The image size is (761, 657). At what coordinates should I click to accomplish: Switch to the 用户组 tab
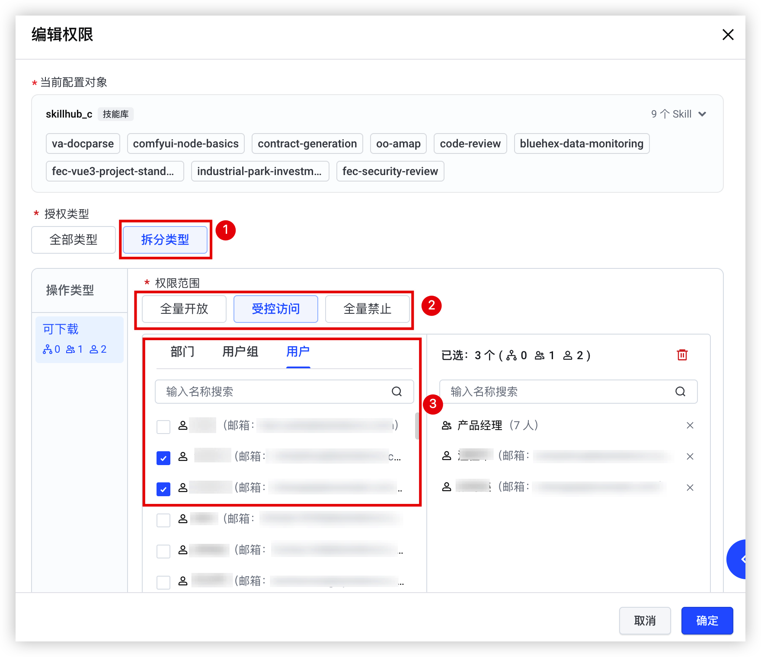click(x=240, y=352)
